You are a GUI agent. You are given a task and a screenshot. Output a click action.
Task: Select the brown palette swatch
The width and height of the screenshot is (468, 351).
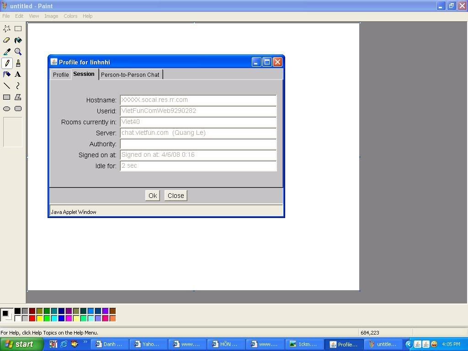[112, 311]
